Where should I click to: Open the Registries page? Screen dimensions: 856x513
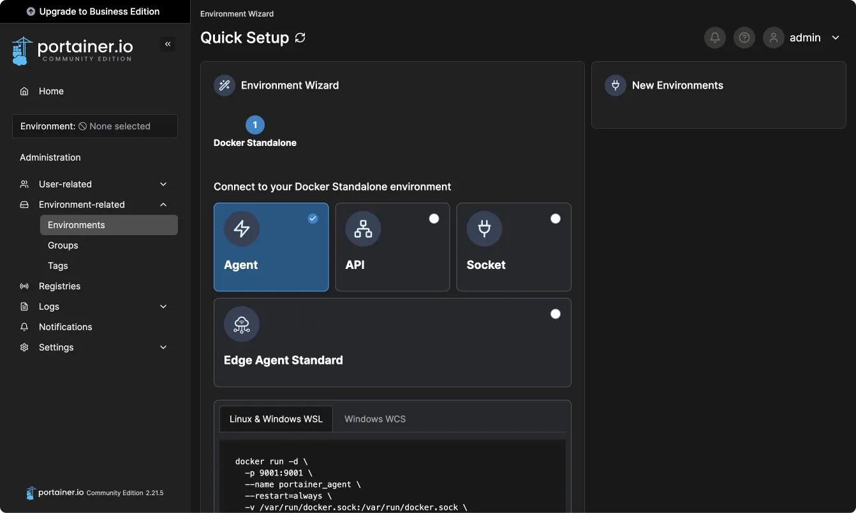coord(95,286)
